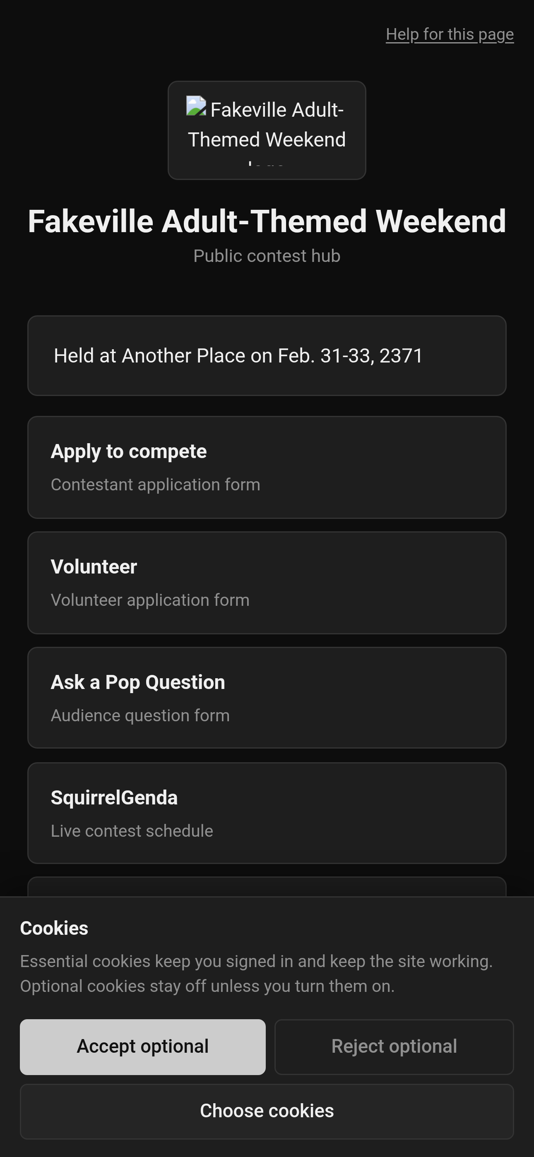This screenshot has height=1157, width=534.
Task: Click the Reject optional button
Action: click(394, 1047)
